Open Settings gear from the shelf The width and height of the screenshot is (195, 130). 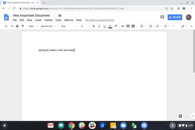pyautogui.click(x=144, y=126)
